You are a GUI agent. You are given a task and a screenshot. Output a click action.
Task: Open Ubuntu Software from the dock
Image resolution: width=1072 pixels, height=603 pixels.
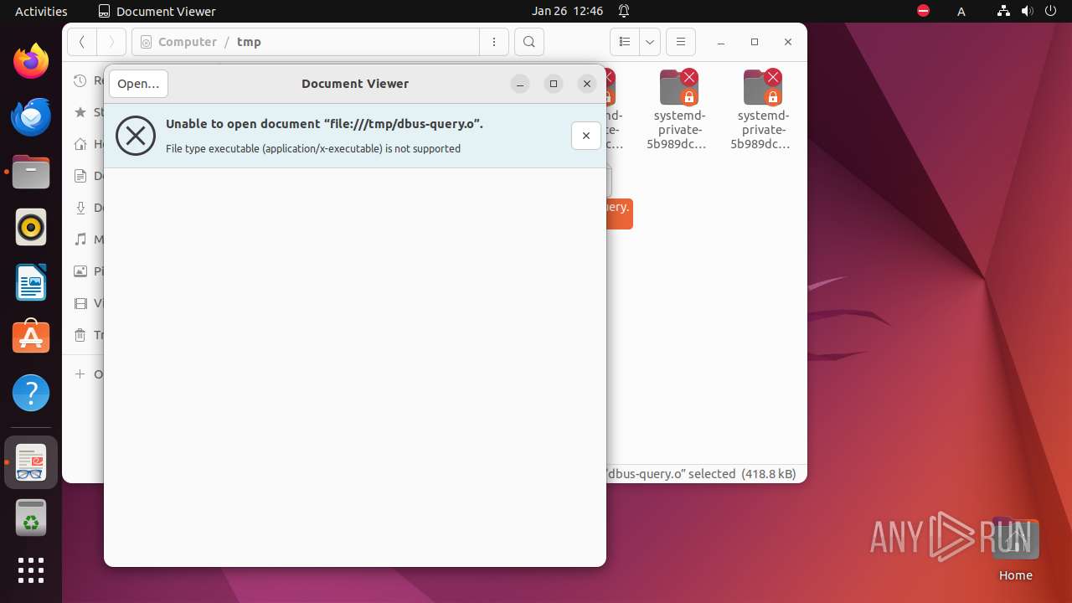point(31,338)
